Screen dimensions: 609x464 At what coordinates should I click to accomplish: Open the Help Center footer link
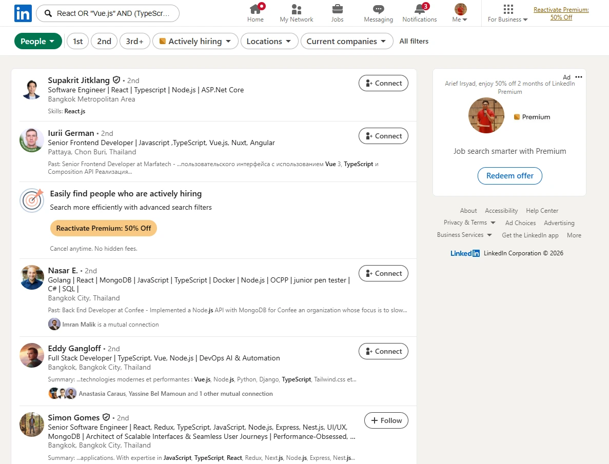coord(542,210)
